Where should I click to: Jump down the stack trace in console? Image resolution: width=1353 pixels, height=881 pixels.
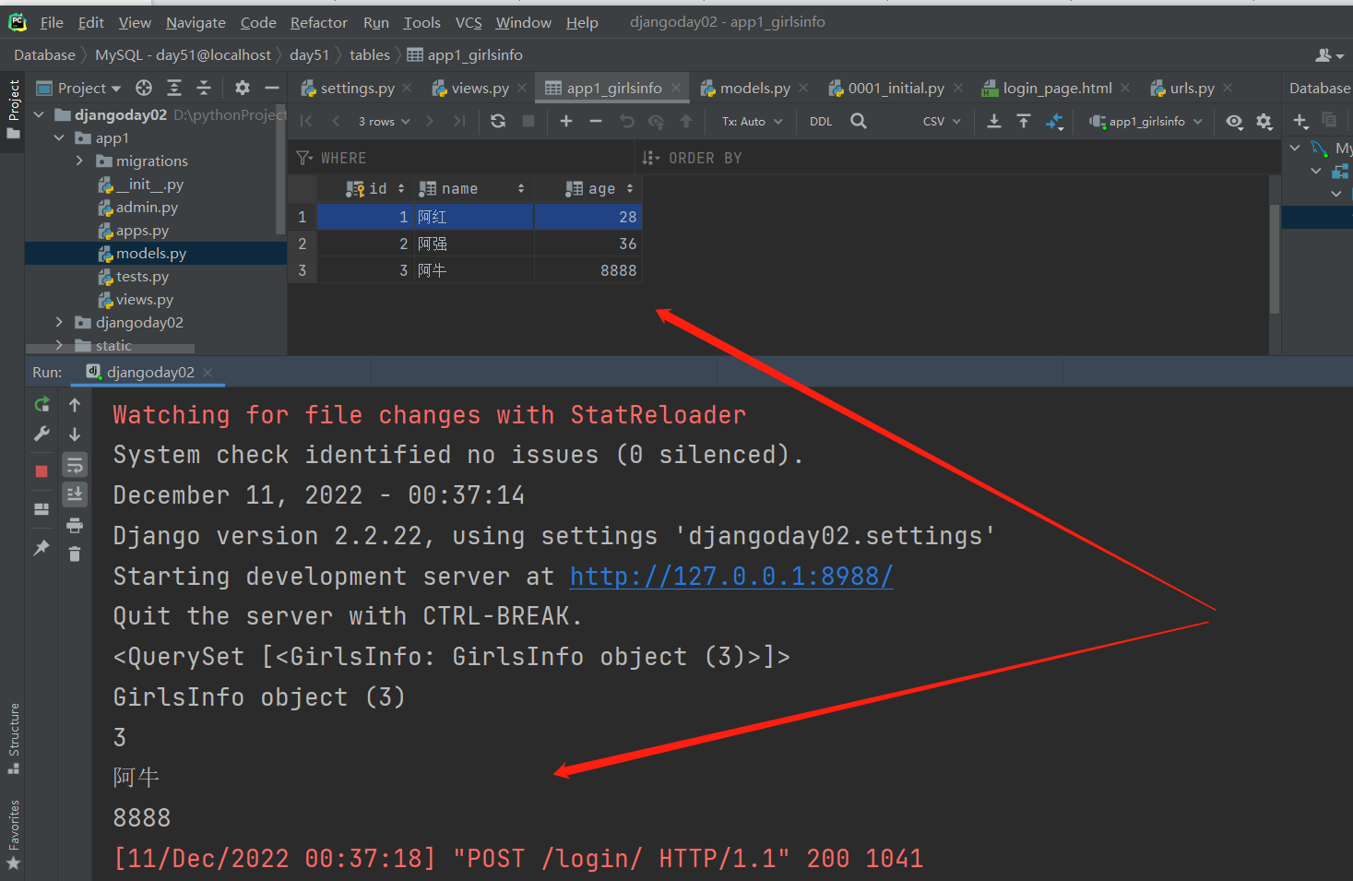75,434
